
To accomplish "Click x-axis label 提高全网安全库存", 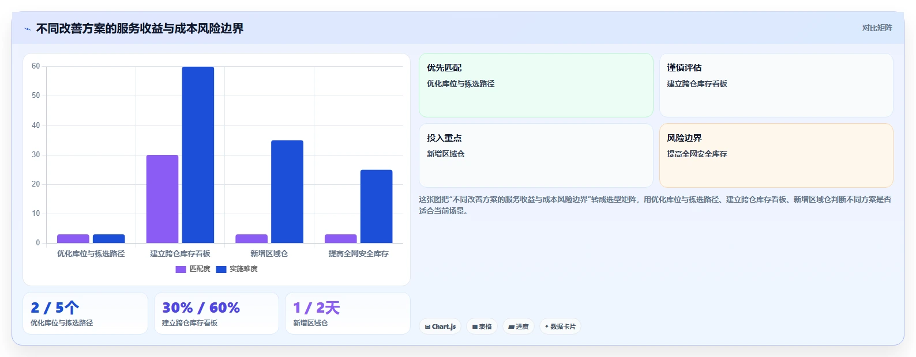I will tap(358, 253).
